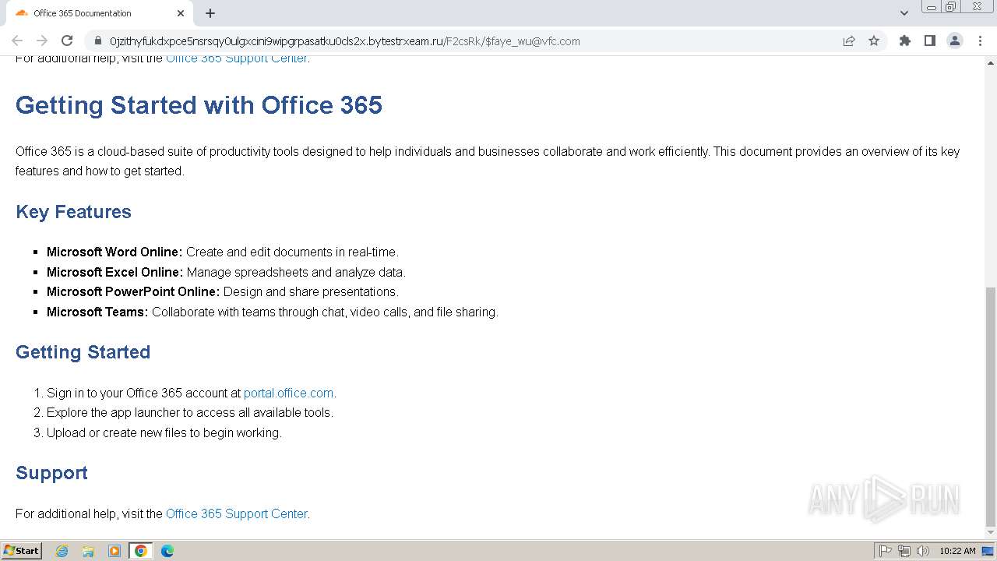Click the address bar URL
The height and width of the screenshot is (561, 997).
344,41
